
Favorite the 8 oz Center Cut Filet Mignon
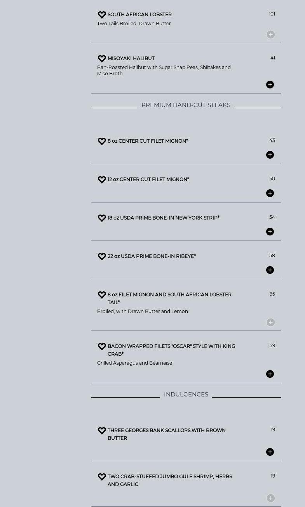102,141
